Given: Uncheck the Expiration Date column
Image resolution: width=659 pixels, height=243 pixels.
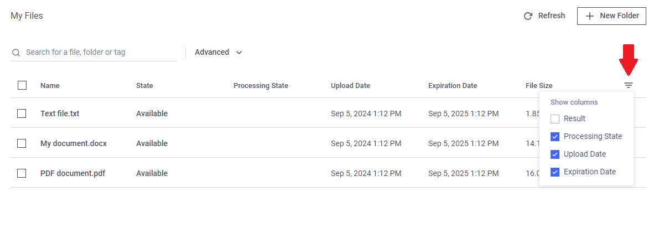Looking at the screenshot, I should [x=555, y=172].
